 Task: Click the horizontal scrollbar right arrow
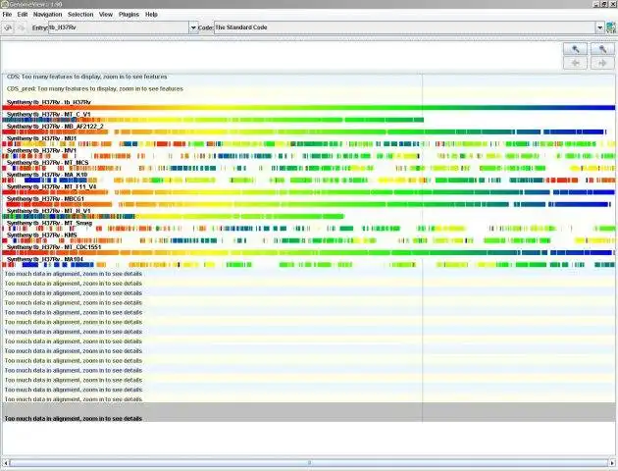click(x=612, y=463)
